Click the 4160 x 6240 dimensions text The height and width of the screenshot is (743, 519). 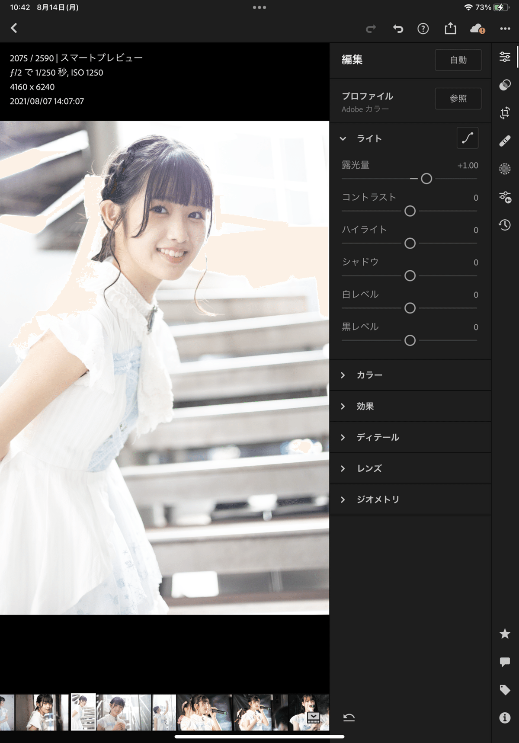point(32,87)
